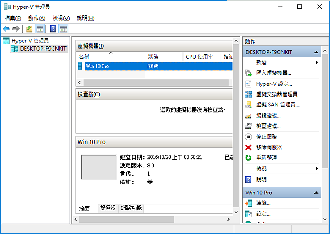Viewport: 332px width, 238px height.
Task: Click 停止服務 action
Action: point(267,137)
